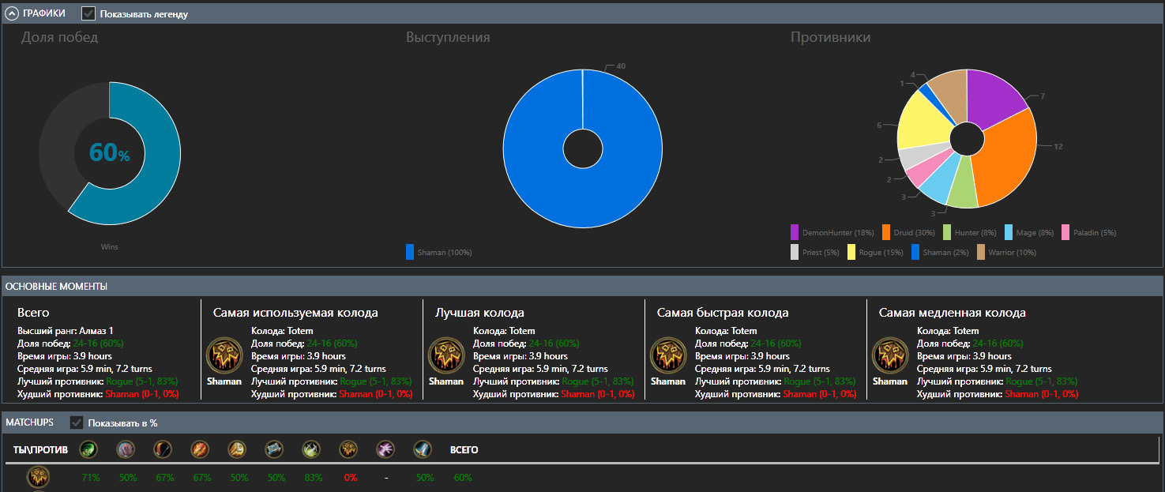Click the Druid orange legend swatch
1165x492 pixels.
(886, 232)
